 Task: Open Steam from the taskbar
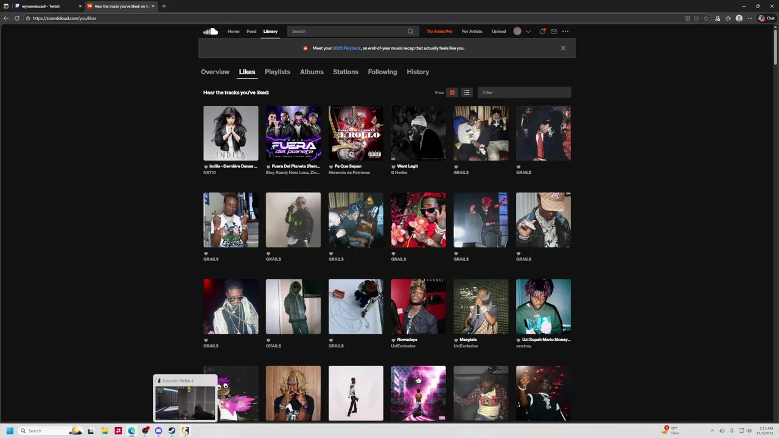point(172,431)
